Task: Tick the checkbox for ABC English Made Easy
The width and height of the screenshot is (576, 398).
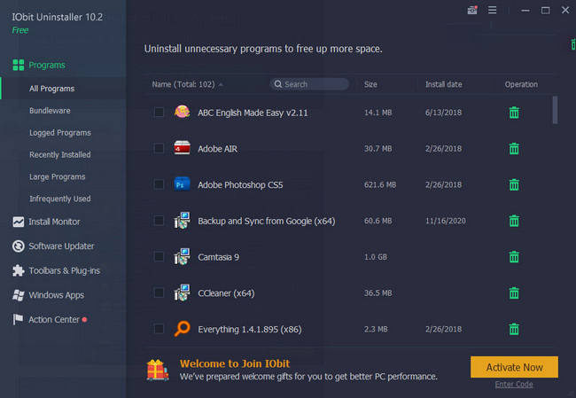Action: pos(159,112)
